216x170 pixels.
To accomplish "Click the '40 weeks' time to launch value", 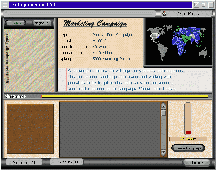I will pyautogui.click(x=101, y=47).
